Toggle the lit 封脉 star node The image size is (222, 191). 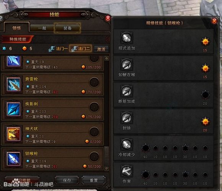pos(205,121)
